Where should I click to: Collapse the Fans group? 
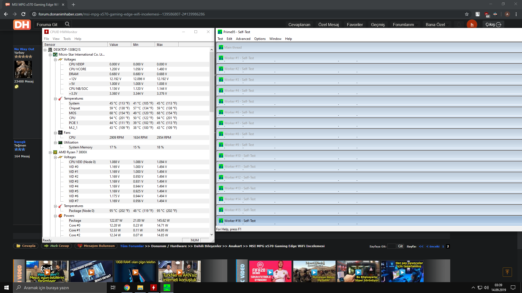click(55, 133)
